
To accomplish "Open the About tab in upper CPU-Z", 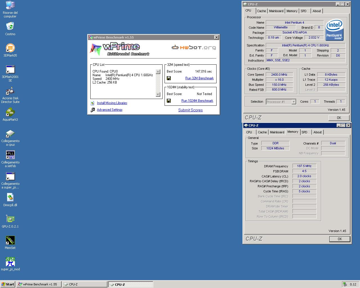I will [317, 11].
